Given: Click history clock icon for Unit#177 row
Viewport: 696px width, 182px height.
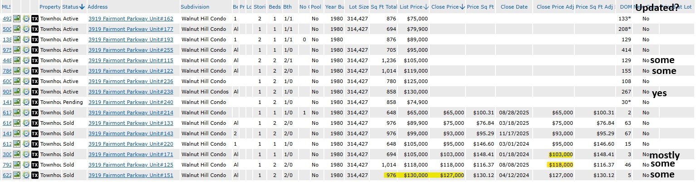Looking at the screenshot, I should coord(26,29).
